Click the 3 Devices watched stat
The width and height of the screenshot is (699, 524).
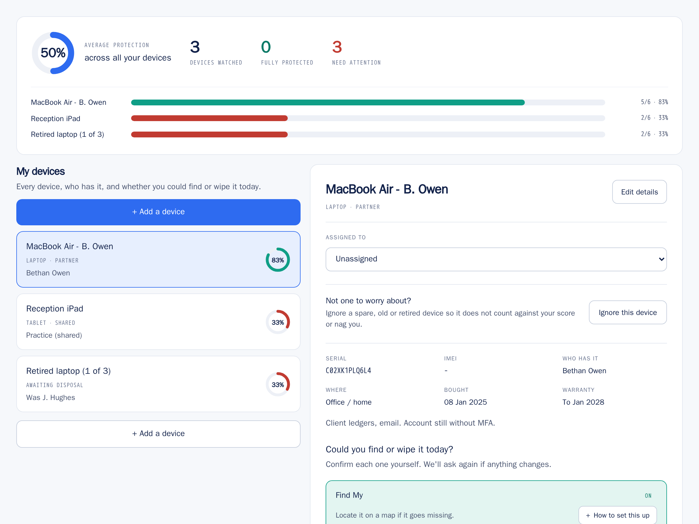[x=216, y=52]
